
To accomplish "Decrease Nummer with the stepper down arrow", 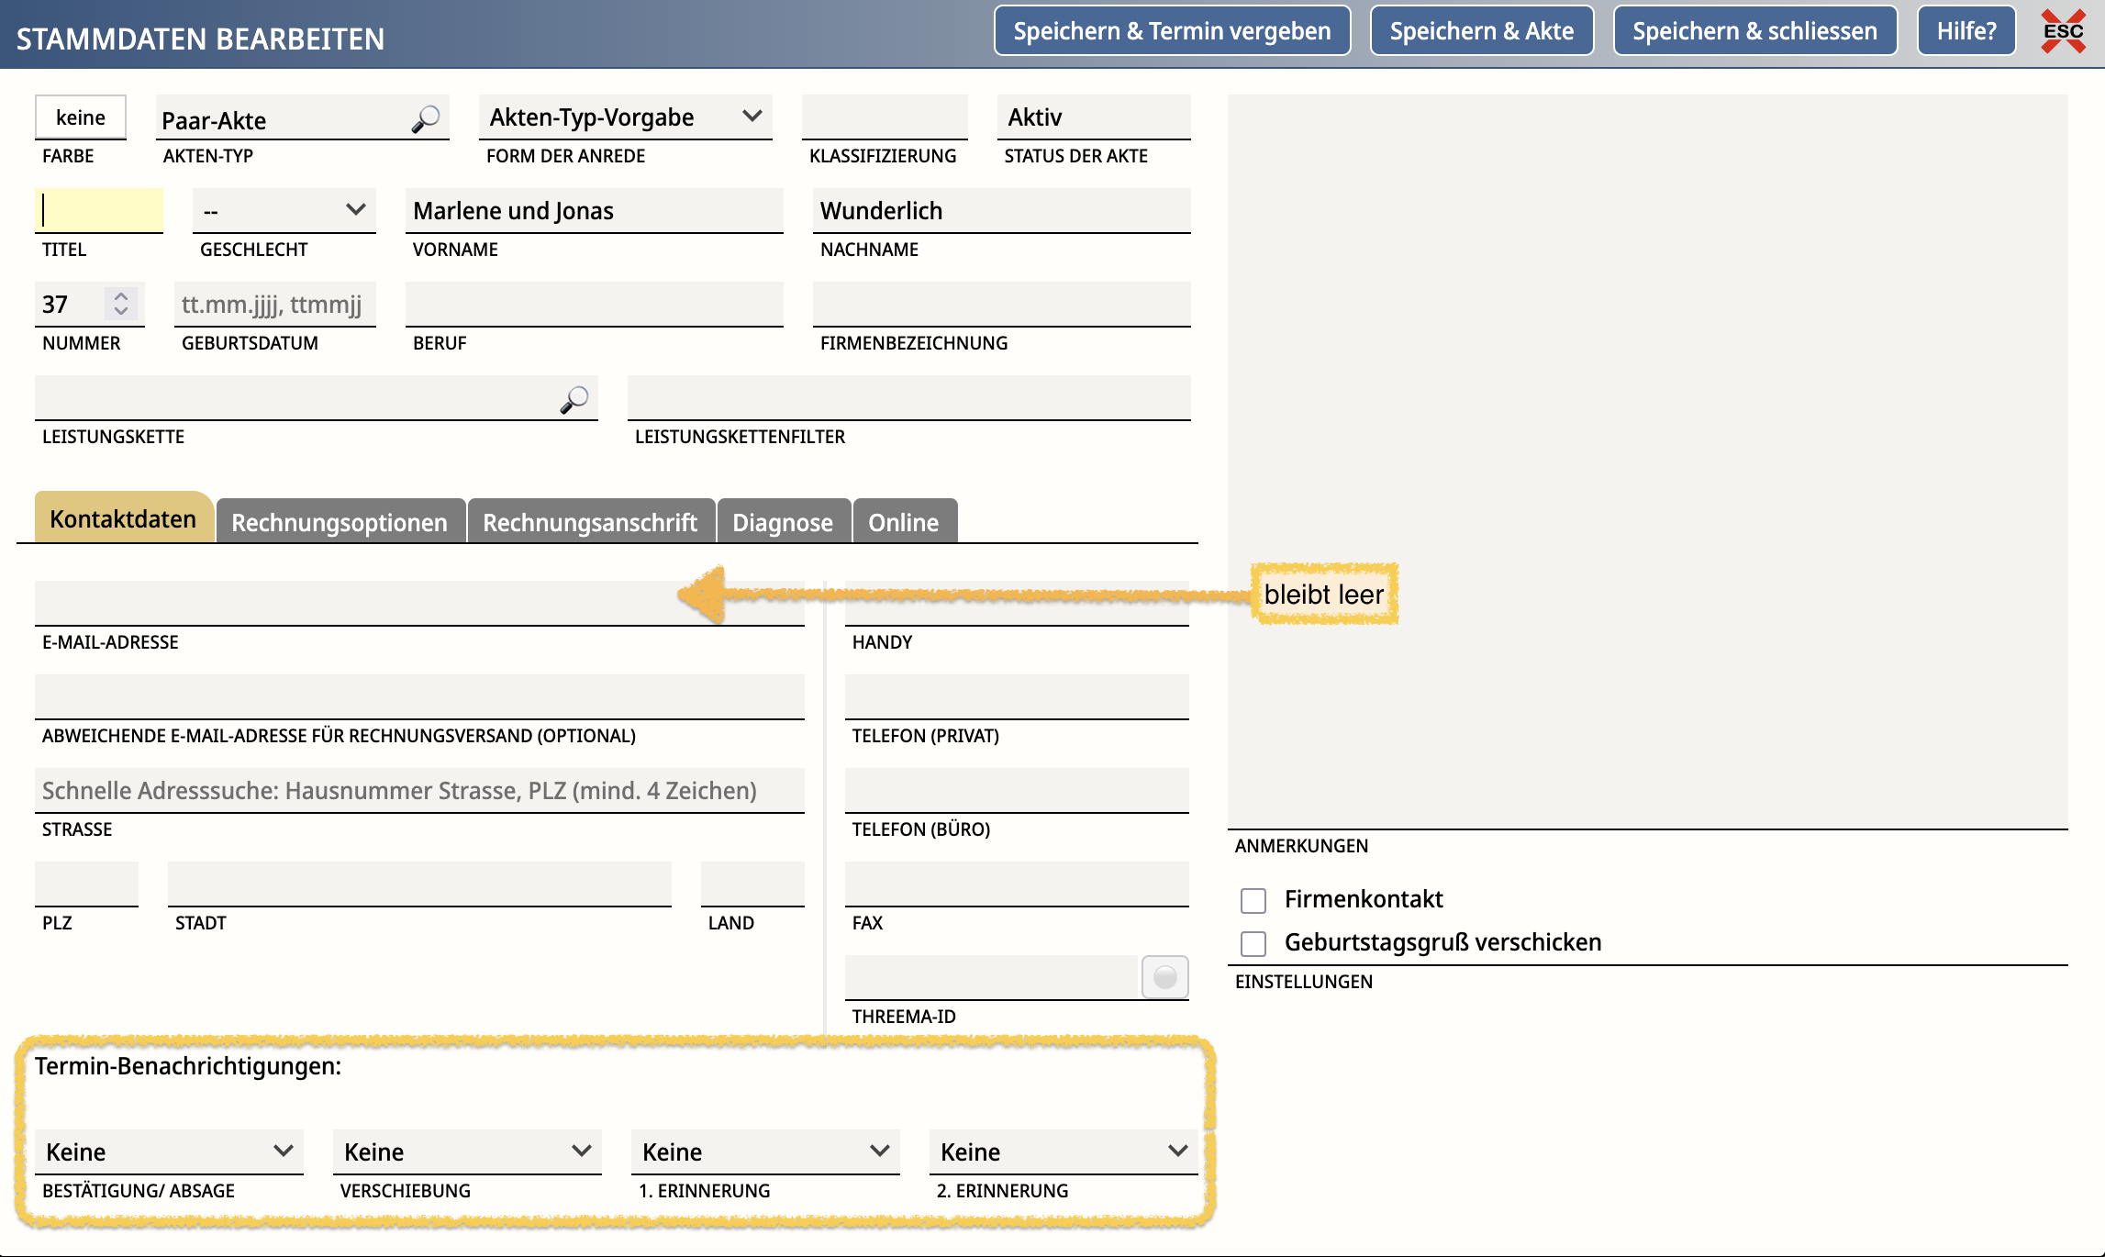I will 121,312.
